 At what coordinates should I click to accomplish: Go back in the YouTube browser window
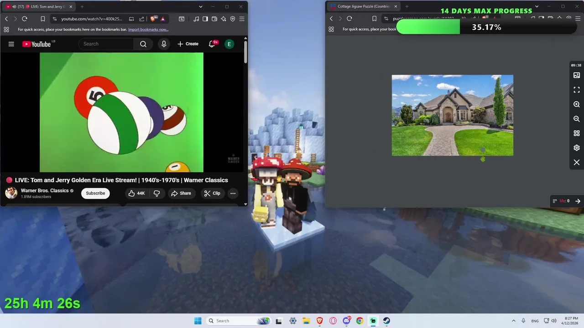[6, 19]
